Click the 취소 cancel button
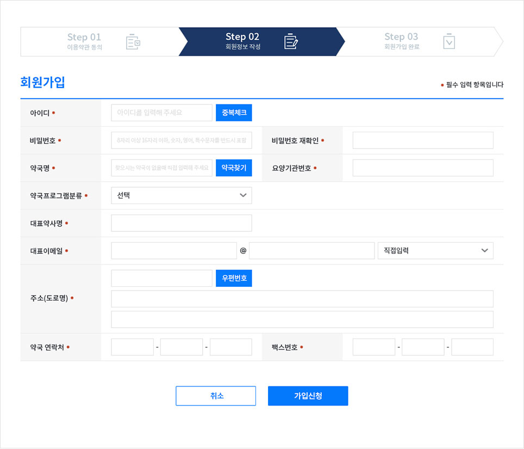 (215, 396)
